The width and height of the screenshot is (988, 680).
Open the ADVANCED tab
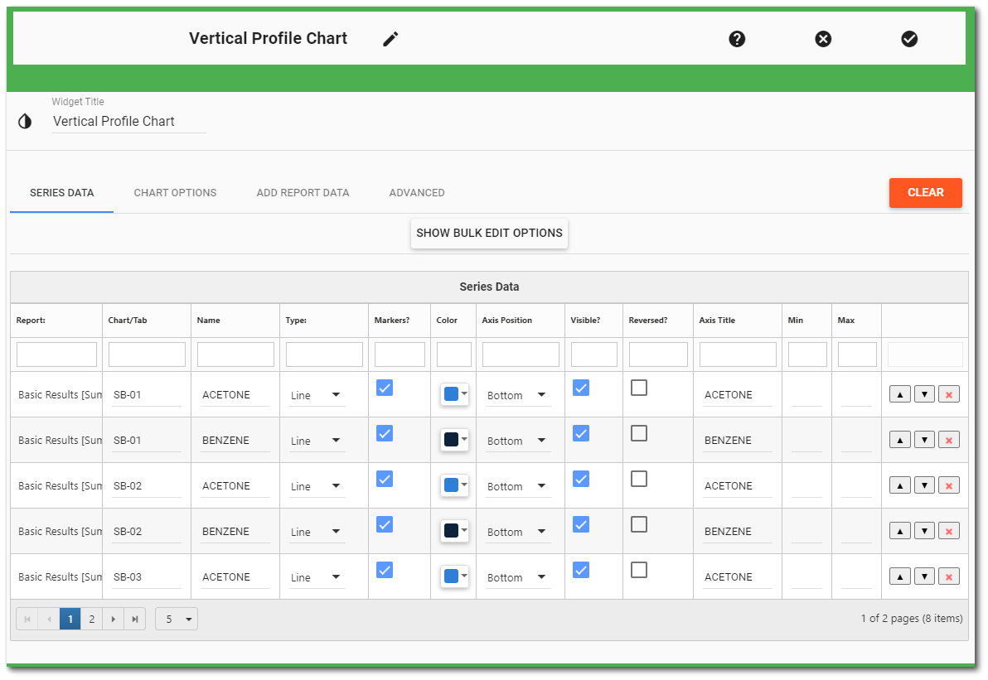(417, 192)
